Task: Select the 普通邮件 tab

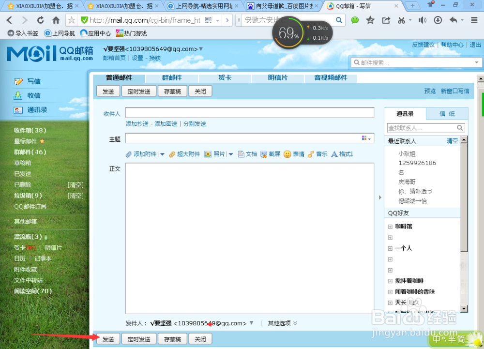Action: click(119, 78)
